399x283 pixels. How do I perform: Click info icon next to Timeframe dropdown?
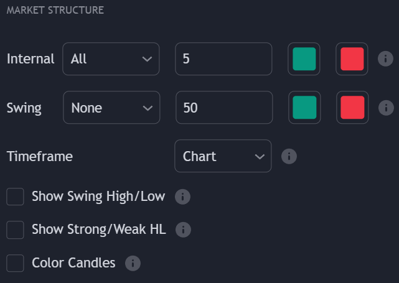[289, 156]
